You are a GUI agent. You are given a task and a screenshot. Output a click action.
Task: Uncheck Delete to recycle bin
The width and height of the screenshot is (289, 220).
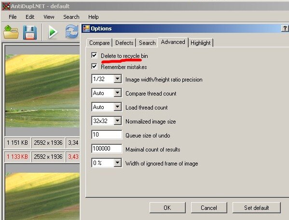94,55
